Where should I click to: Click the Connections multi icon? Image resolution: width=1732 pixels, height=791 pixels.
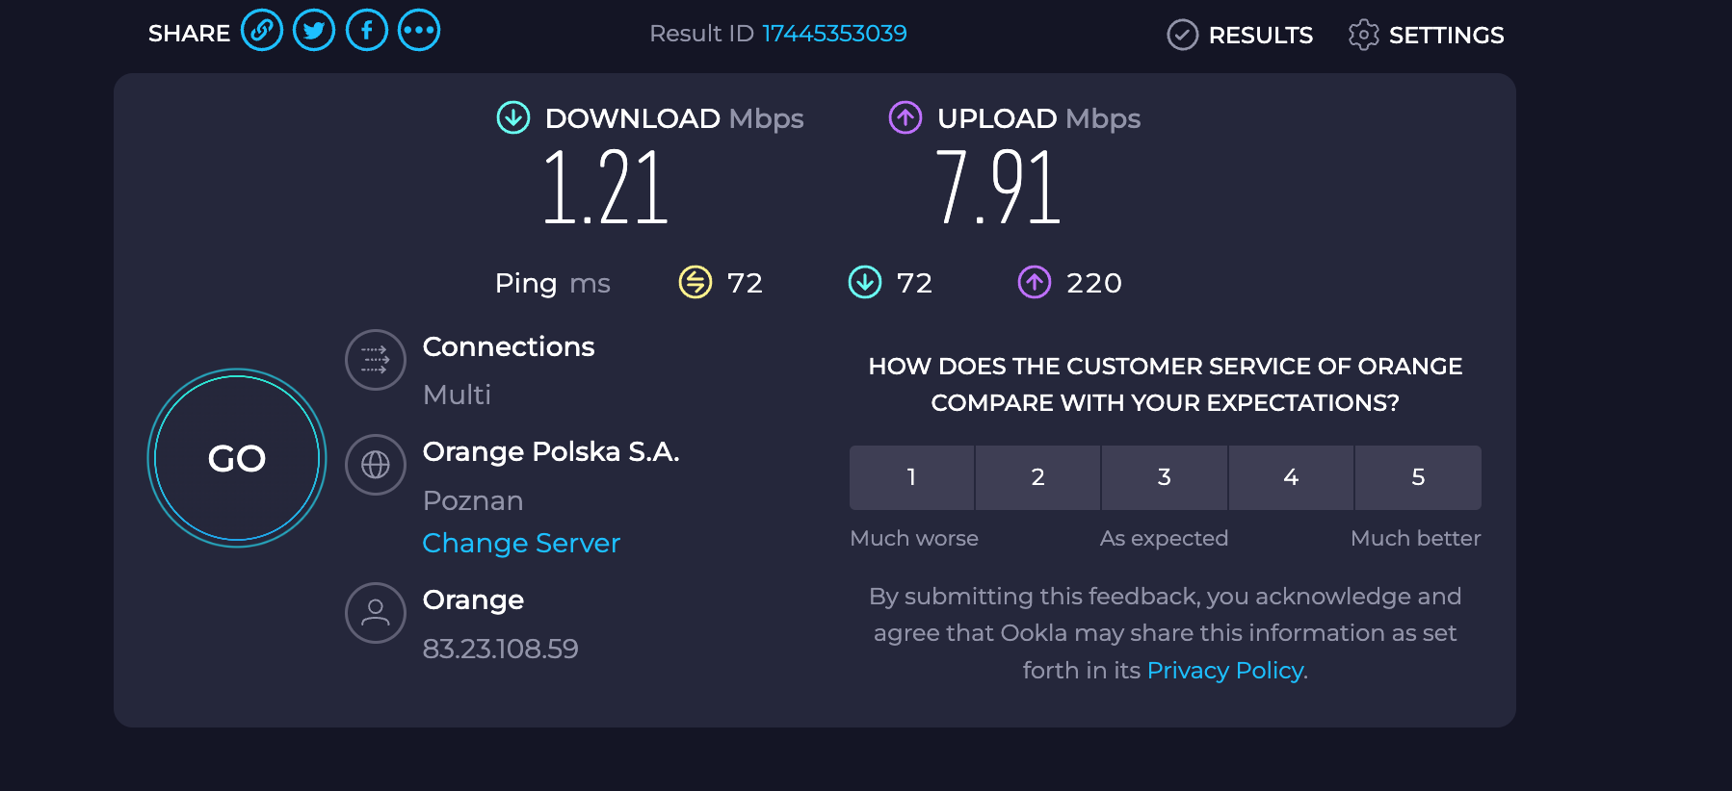(x=376, y=360)
